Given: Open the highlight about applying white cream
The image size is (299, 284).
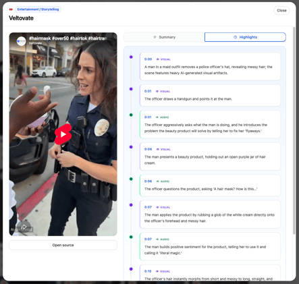Looking at the screenshot, I should pyautogui.click(x=210, y=215).
